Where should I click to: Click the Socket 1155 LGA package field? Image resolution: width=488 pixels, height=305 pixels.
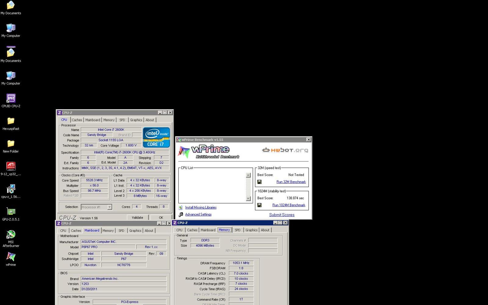click(x=111, y=140)
